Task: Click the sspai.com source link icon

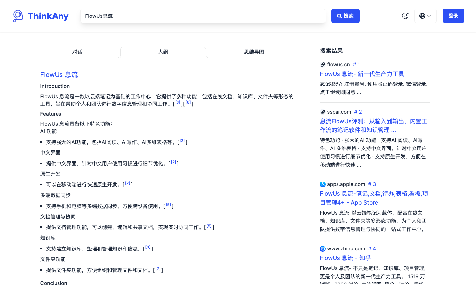Action: click(323, 112)
